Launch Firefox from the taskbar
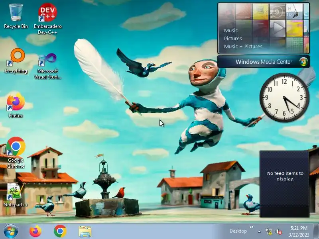The height and width of the screenshot is (239, 319). pos(35,231)
